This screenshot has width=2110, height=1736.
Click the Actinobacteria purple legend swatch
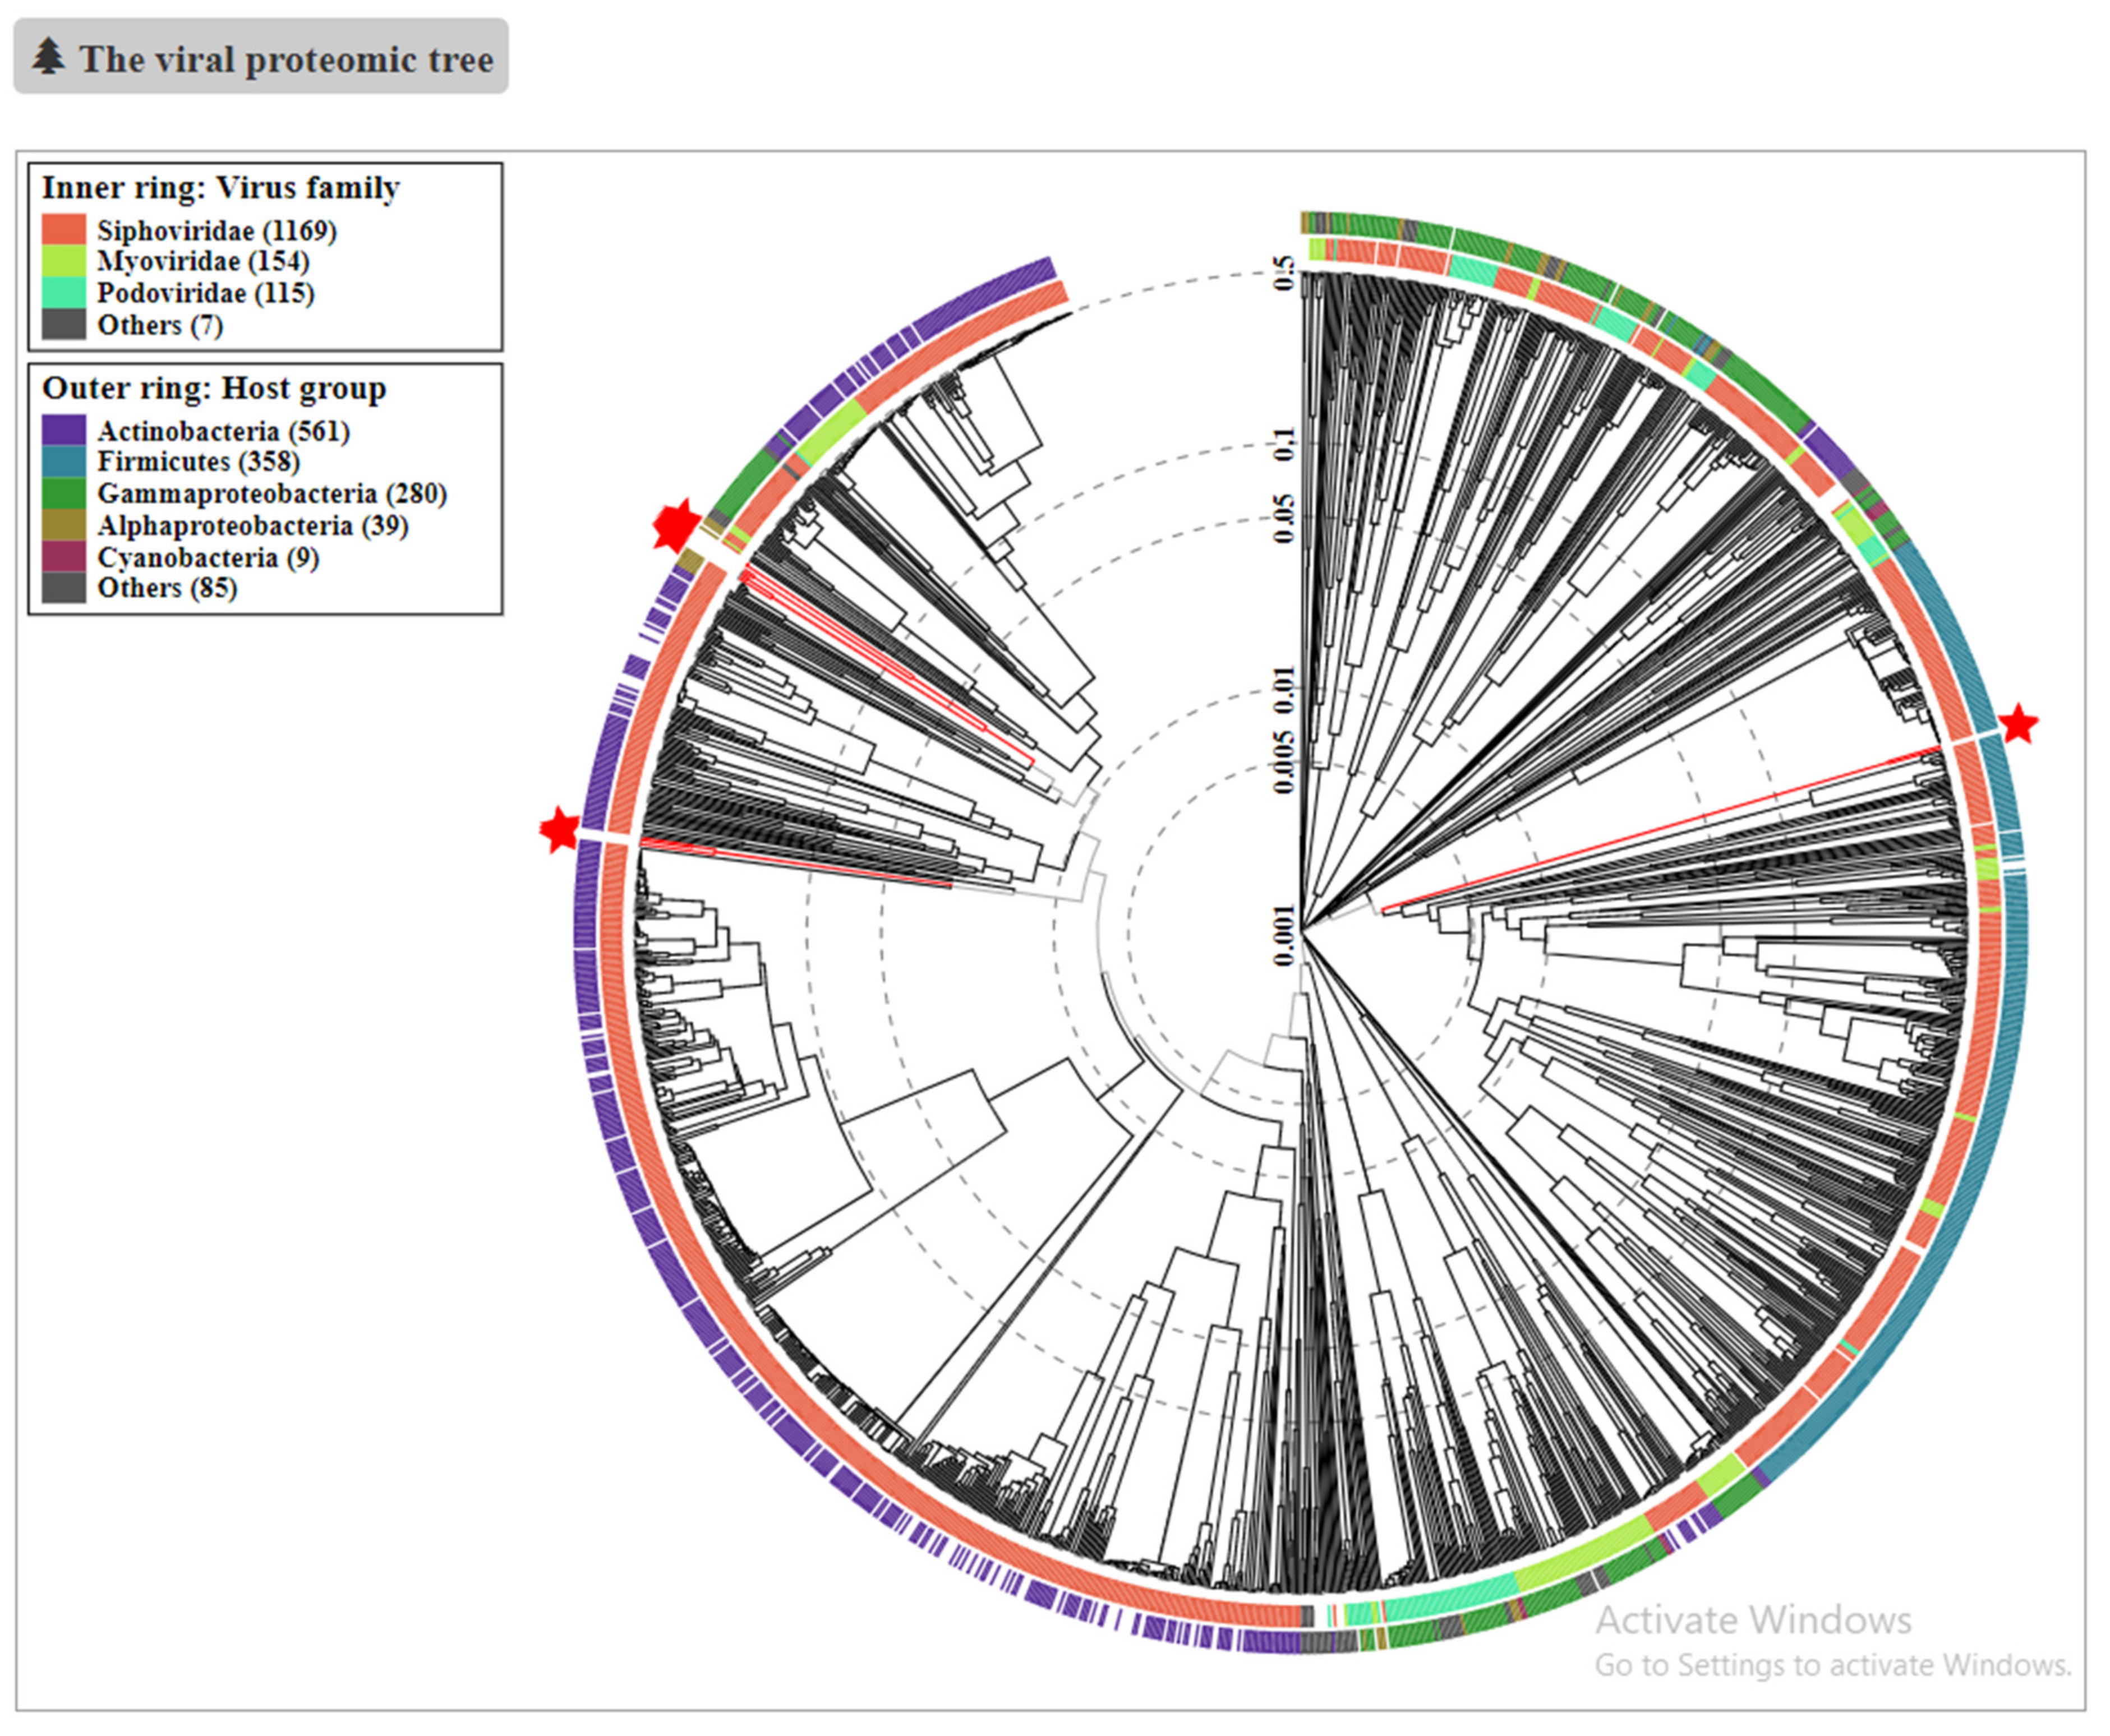click(63, 431)
